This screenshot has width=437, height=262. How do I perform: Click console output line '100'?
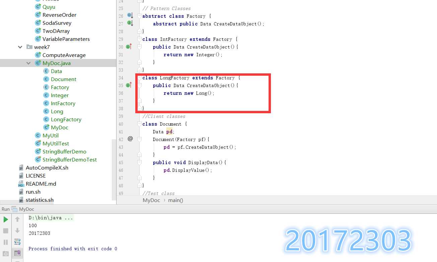click(x=32, y=225)
